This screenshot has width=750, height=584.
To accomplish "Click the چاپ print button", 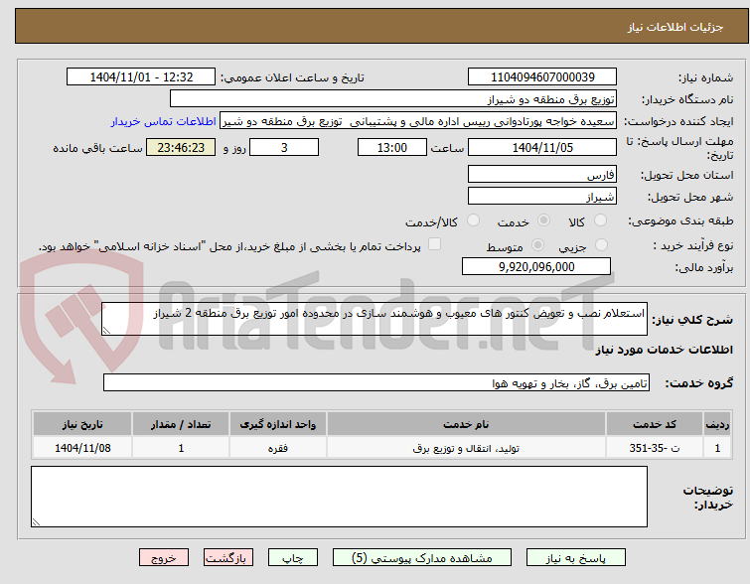I will [293, 558].
